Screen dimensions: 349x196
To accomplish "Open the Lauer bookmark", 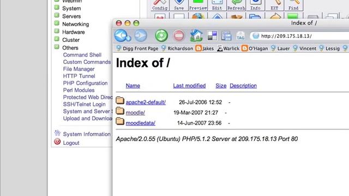I will coord(280,48).
